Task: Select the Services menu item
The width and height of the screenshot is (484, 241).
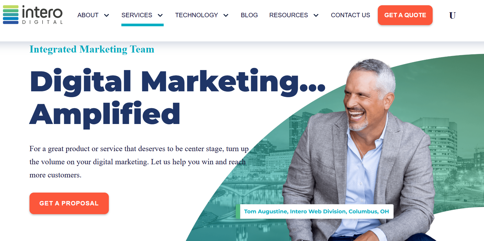Action: [x=137, y=15]
